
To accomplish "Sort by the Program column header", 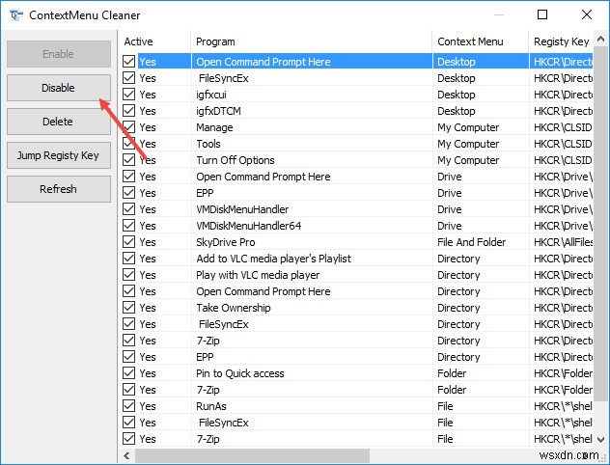I will tap(312, 41).
